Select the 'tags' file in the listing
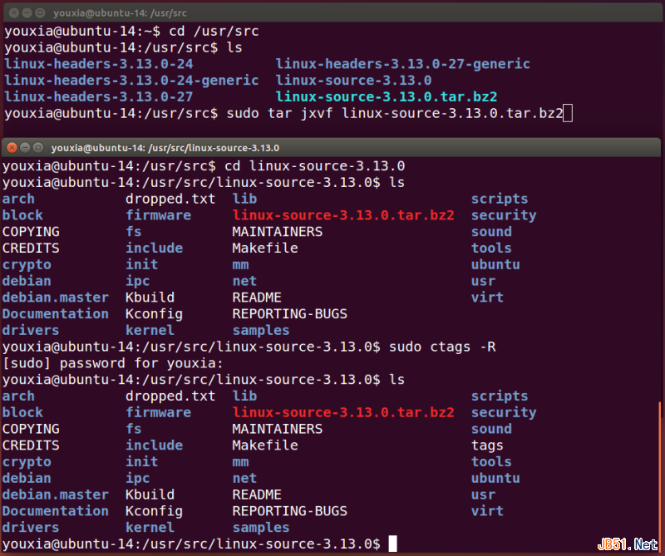Image resolution: width=665 pixels, height=556 pixels. coord(487,445)
